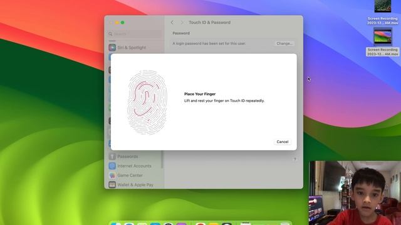Click the "A login password has been set" text
The image size is (401, 225).
pos(209,44)
